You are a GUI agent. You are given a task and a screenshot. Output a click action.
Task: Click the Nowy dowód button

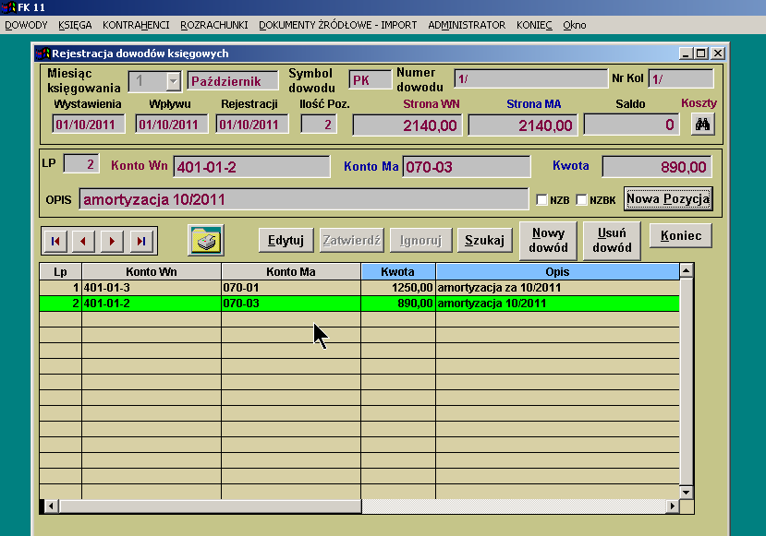[548, 241]
